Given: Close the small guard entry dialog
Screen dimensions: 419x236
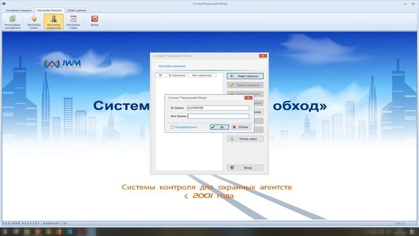Looking at the screenshot, I should click(248, 98).
